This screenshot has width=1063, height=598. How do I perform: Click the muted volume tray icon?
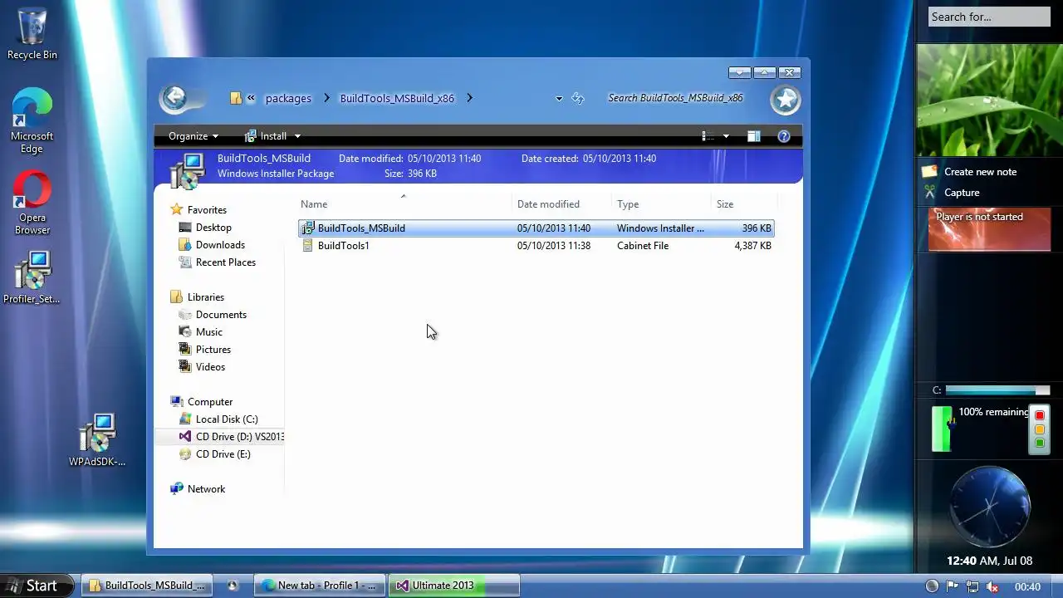992,586
